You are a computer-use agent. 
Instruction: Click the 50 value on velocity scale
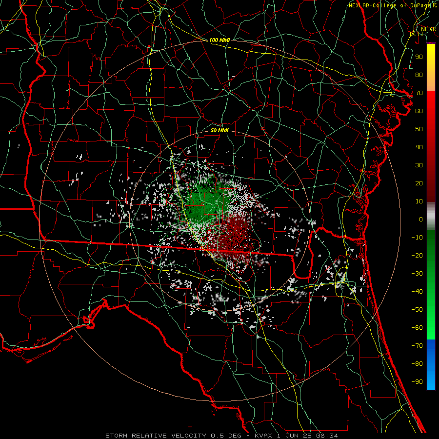(x=419, y=129)
